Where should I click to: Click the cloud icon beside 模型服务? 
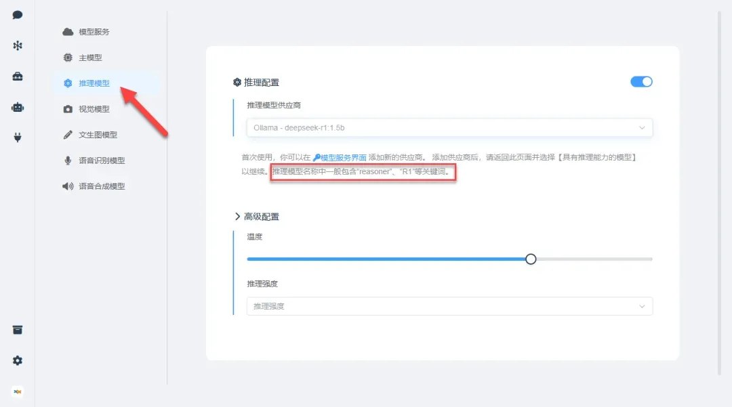[68, 32]
